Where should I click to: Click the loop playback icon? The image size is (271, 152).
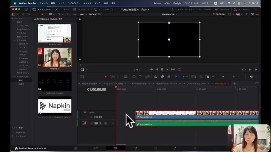(x=179, y=70)
